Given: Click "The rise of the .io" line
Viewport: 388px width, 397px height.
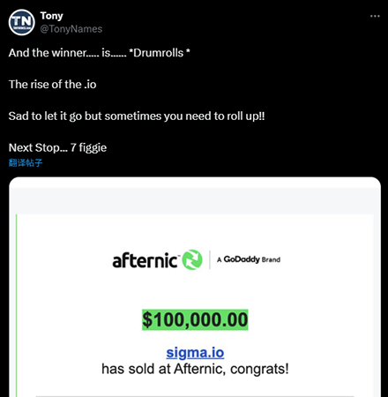Looking at the screenshot, I should click(53, 85).
